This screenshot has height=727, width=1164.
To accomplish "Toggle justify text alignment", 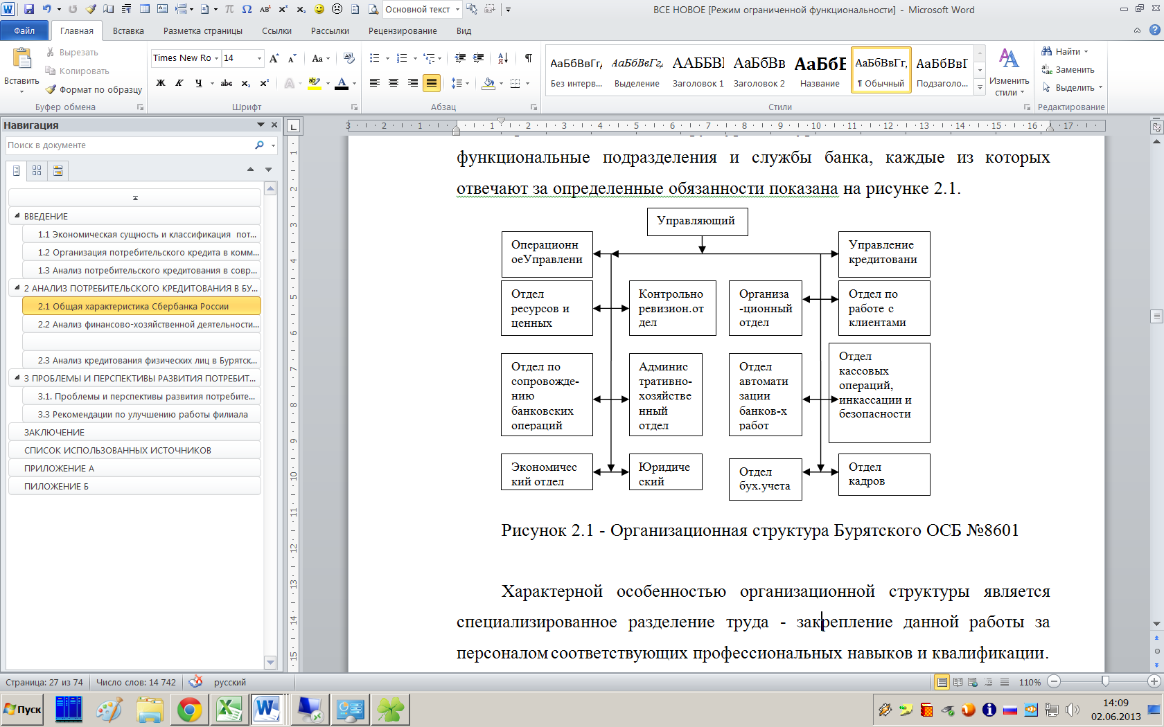I will [431, 83].
